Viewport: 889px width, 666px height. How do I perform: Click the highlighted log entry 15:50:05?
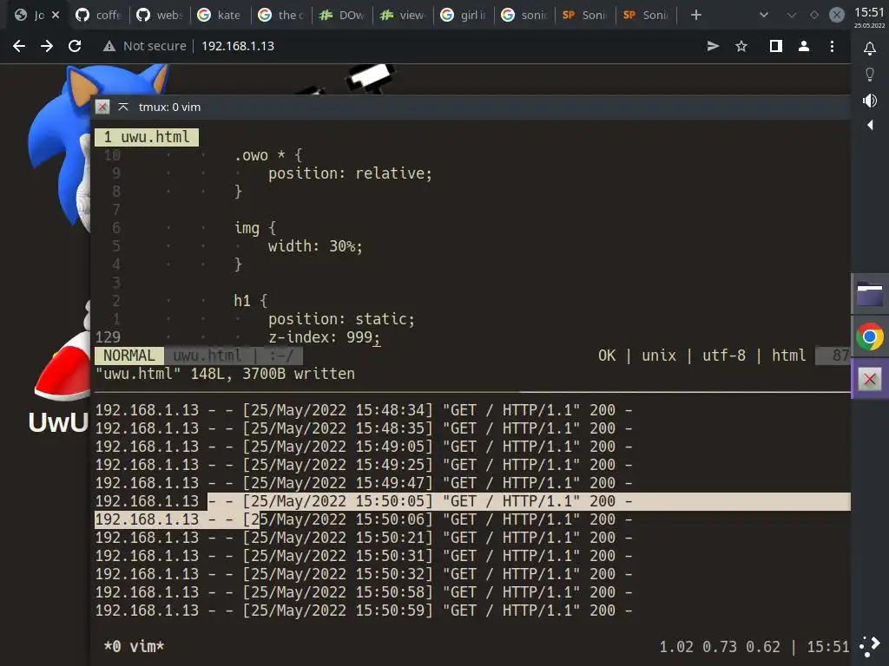(364, 501)
